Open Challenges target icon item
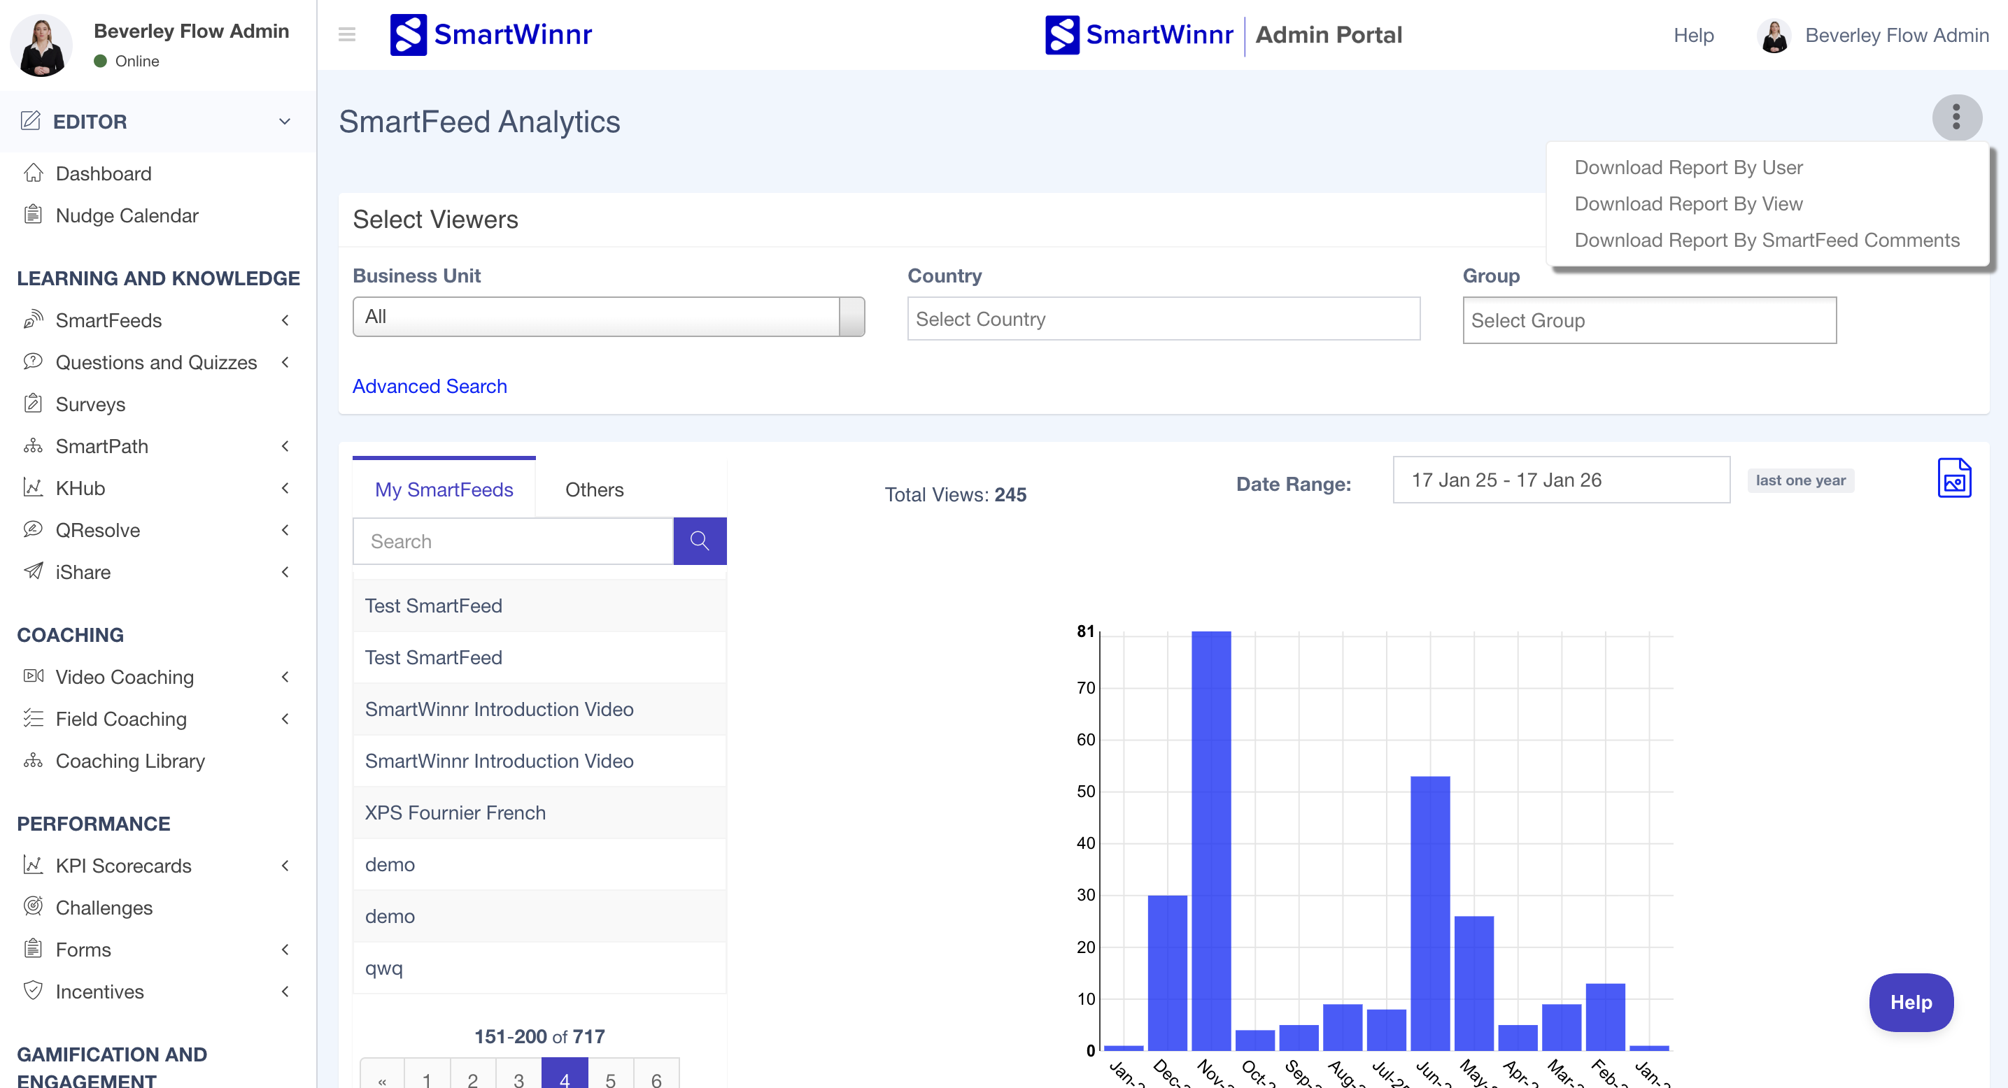 point(33,906)
